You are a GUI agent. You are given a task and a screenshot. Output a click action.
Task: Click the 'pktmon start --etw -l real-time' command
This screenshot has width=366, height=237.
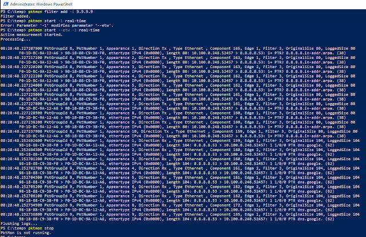pos(64,30)
